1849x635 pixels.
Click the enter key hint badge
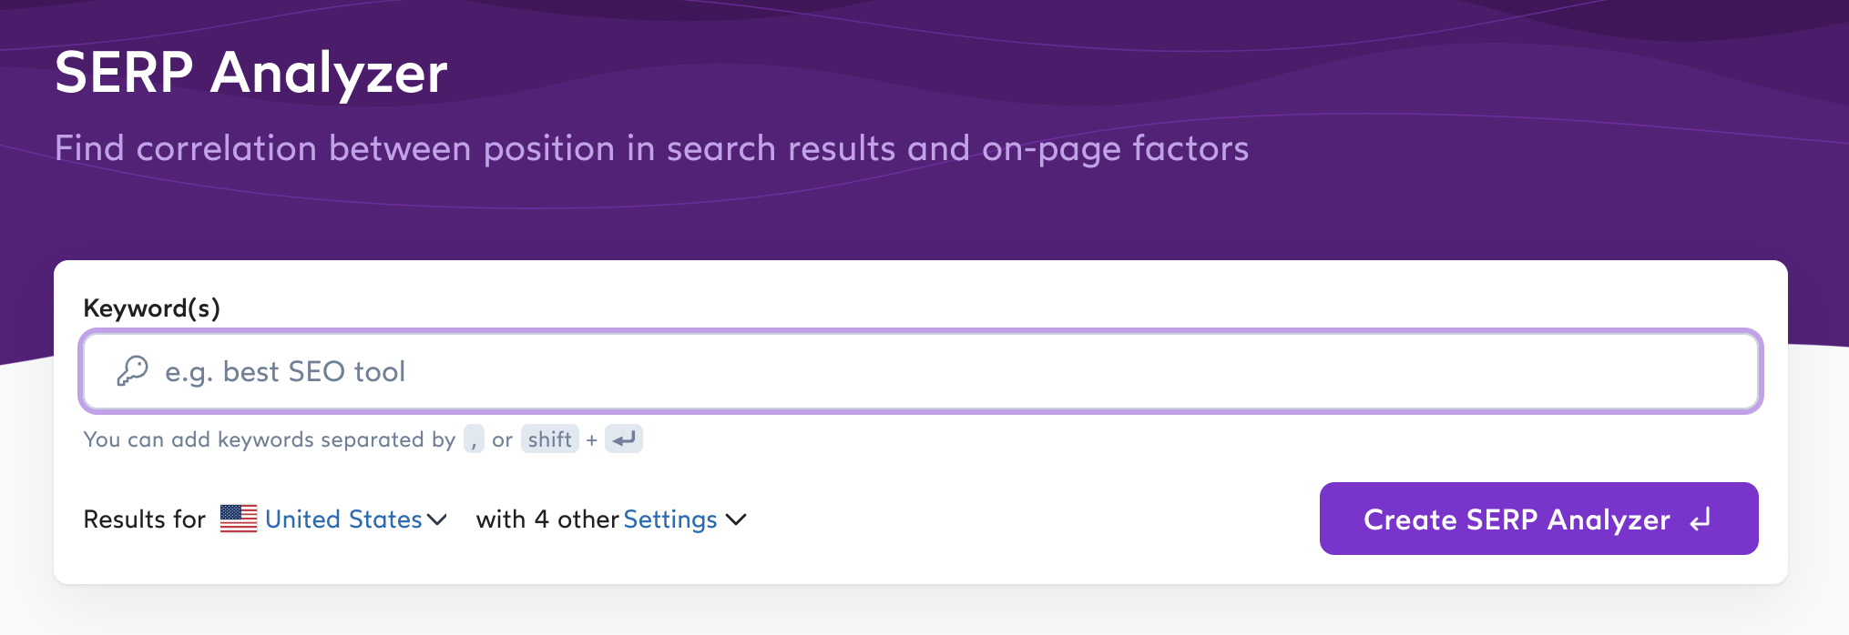(x=624, y=439)
